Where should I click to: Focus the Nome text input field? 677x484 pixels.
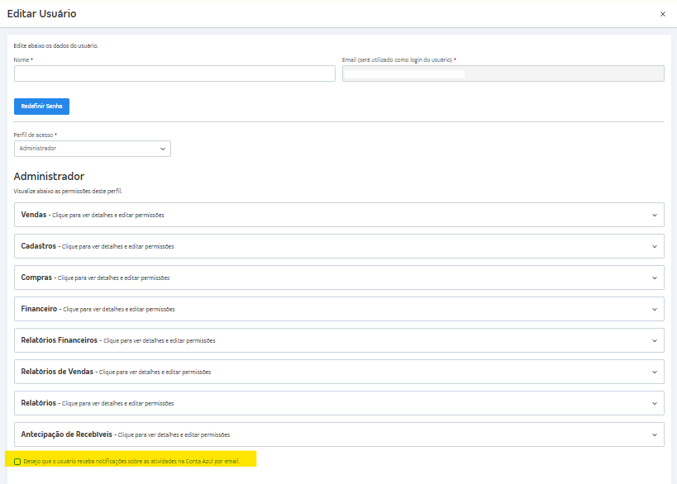click(174, 74)
